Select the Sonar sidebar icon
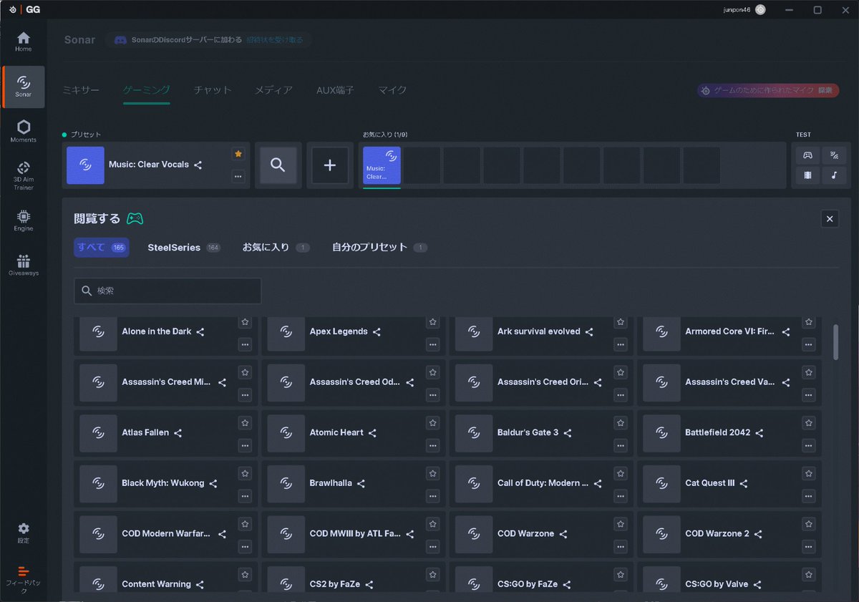The image size is (859, 602). tap(24, 87)
